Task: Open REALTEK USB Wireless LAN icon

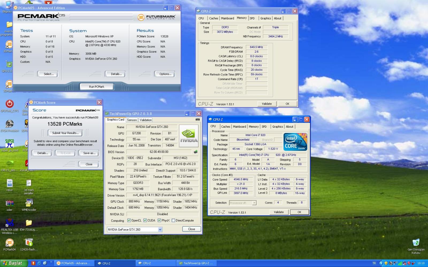Action: click(10, 226)
